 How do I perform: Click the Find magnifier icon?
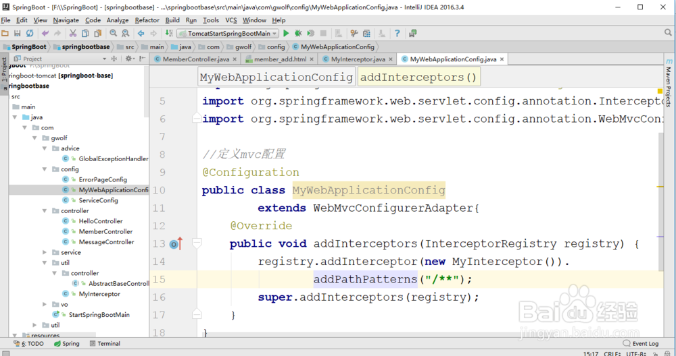113,33
